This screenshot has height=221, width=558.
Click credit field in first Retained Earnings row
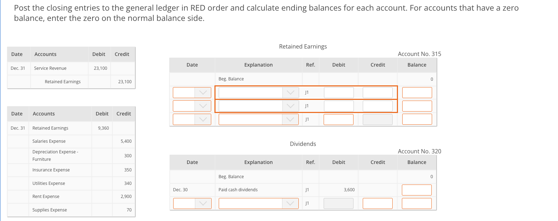pos(378,92)
